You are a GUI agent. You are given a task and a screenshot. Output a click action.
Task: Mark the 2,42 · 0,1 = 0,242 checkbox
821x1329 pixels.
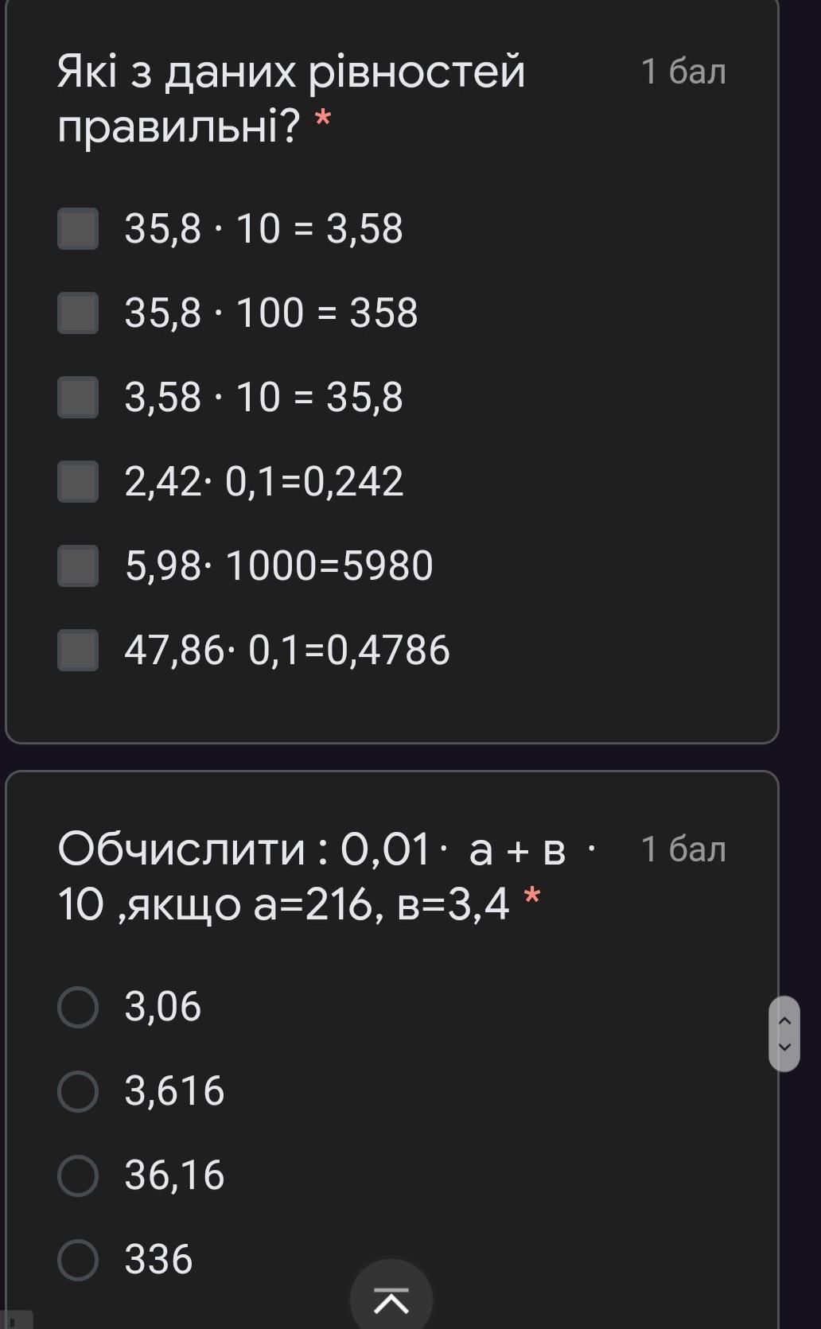pyautogui.click(x=78, y=481)
